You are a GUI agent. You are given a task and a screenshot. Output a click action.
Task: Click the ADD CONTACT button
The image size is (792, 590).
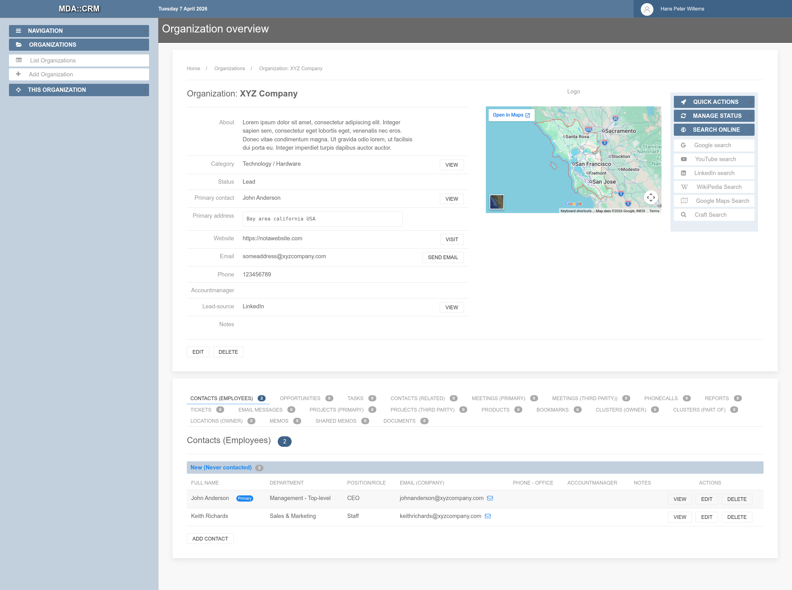(x=210, y=539)
